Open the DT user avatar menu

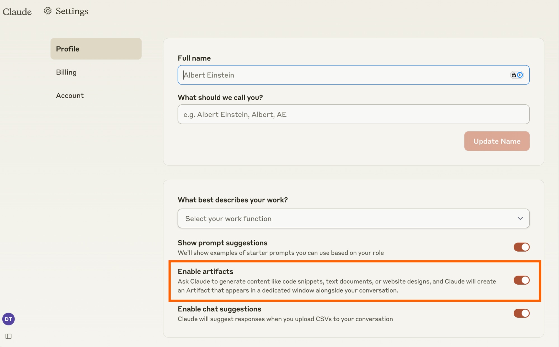pyautogui.click(x=8, y=319)
